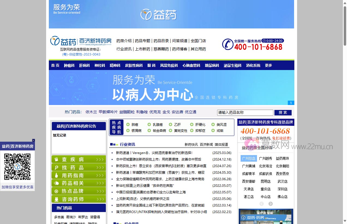Open 更多 in the navigation bar
This screenshot has height=224, width=347.
268,65
